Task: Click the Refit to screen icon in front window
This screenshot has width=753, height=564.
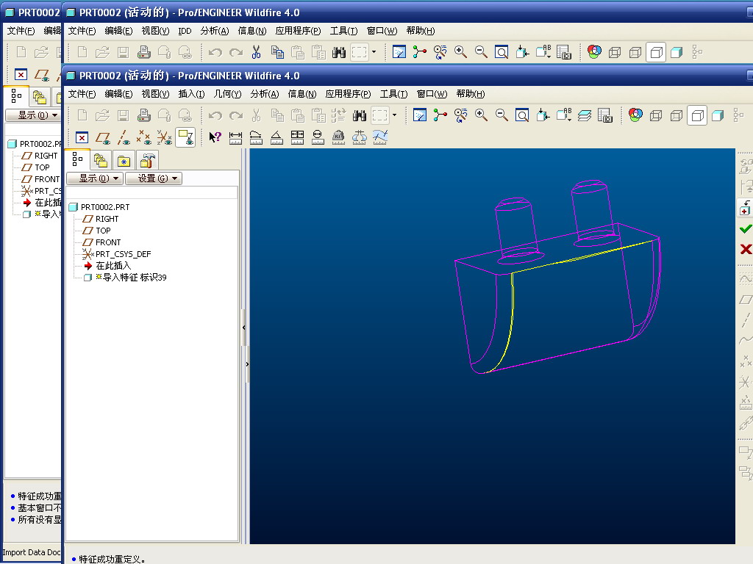Action: point(522,115)
